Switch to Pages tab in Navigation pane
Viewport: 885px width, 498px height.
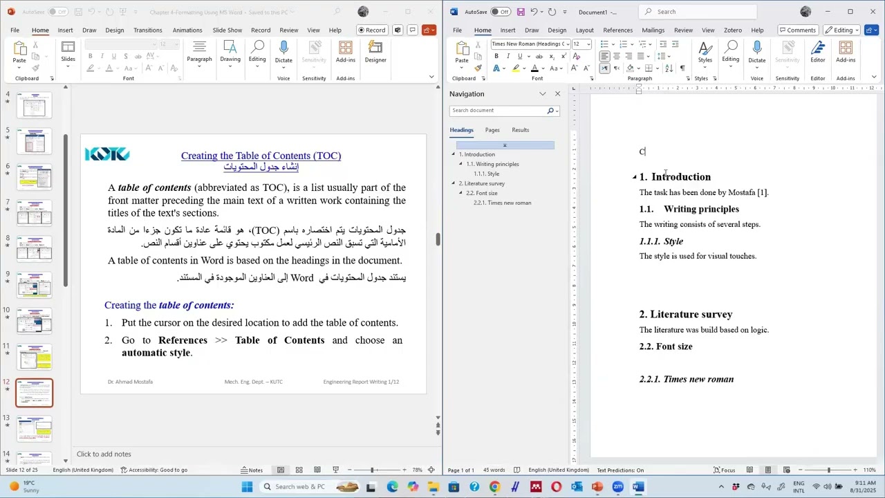click(x=492, y=130)
